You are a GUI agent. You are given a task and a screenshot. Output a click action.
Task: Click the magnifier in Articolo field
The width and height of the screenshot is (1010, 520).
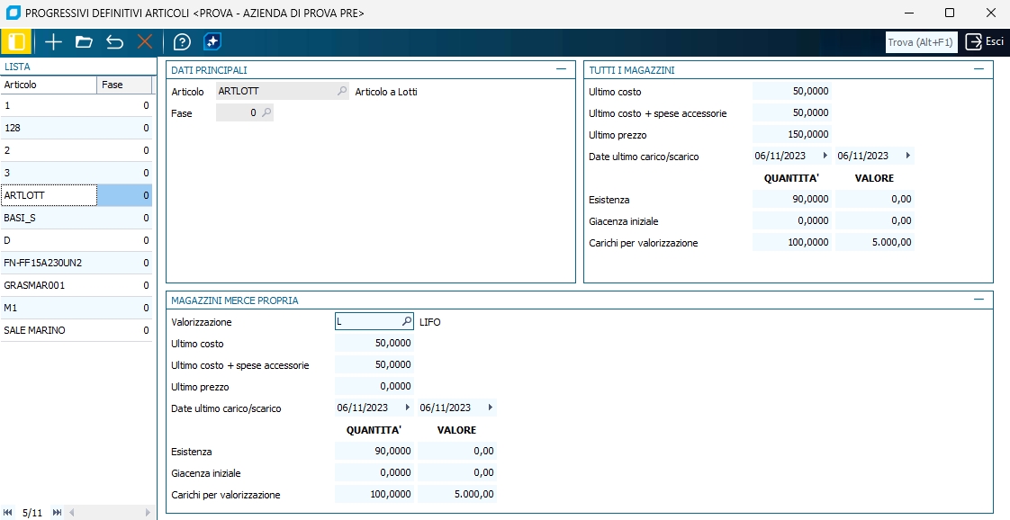pos(342,92)
